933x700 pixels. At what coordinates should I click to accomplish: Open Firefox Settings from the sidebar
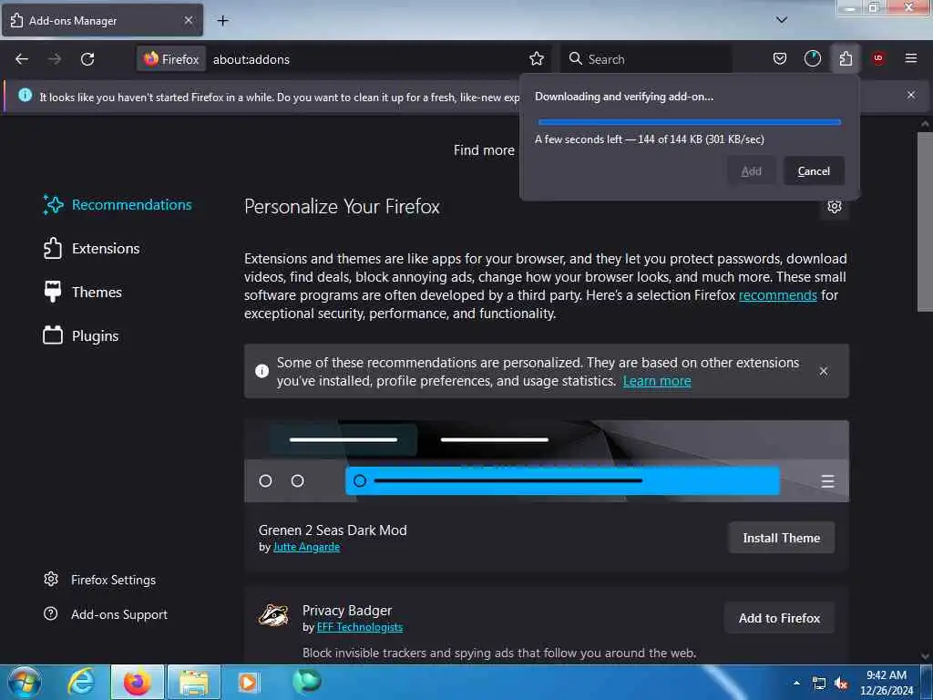[x=100, y=580]
